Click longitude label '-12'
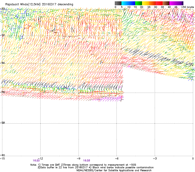195x172 pixels. pyautogui.click(x=41, y=159)
